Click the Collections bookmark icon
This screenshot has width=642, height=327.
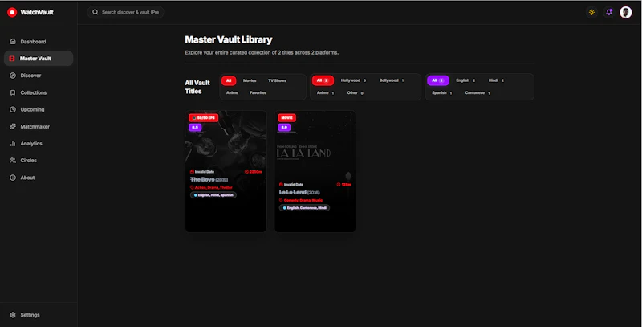13,92
